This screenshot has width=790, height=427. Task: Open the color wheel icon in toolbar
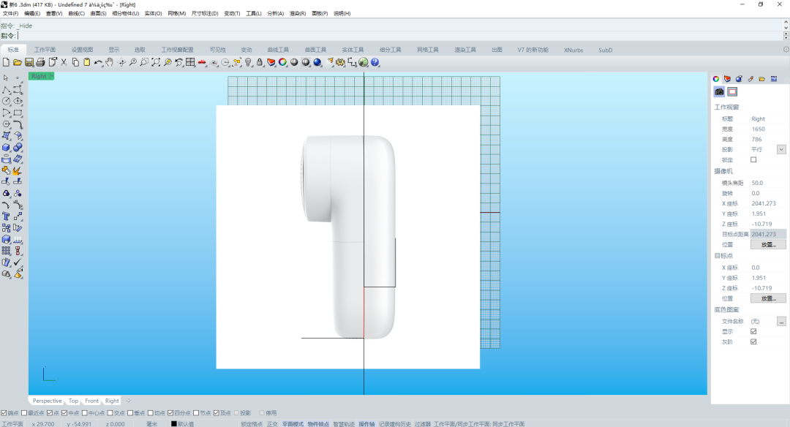point(282,62)
